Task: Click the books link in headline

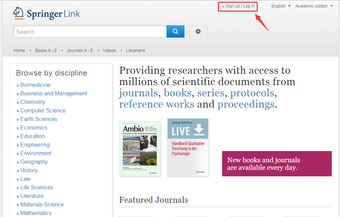Action: (178, 93)
